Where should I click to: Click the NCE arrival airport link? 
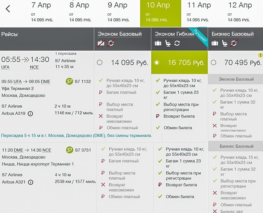point(34,67)
